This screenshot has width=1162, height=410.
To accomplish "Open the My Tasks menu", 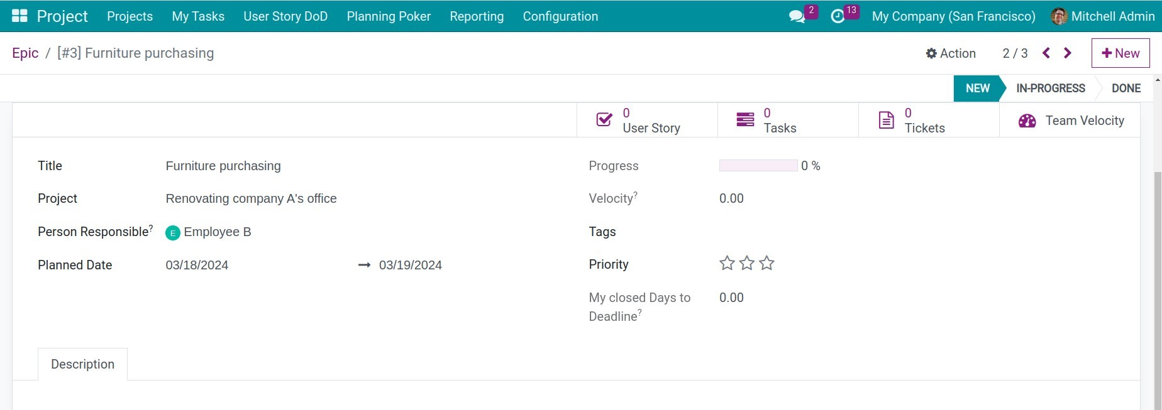I will [198, 16].
